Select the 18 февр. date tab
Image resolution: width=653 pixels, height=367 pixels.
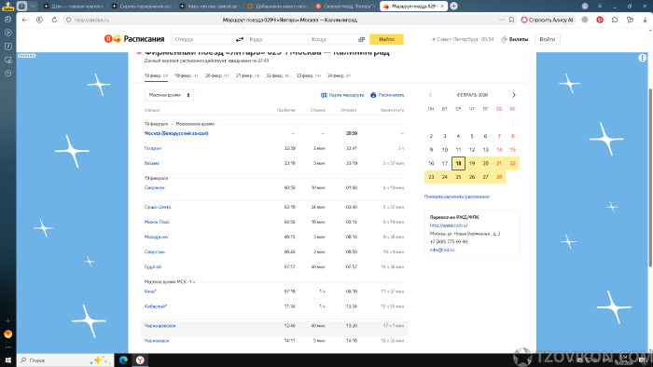156,75
